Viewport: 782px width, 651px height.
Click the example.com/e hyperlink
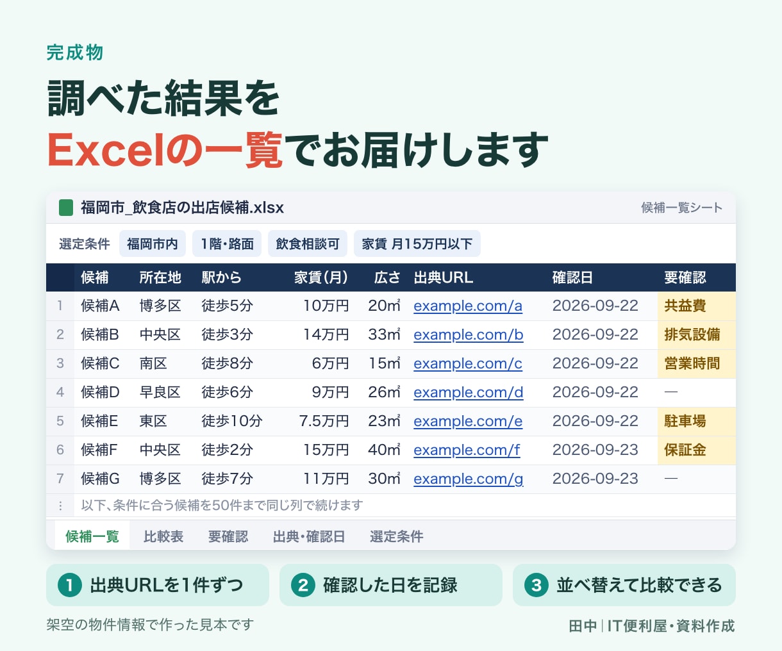468,421
